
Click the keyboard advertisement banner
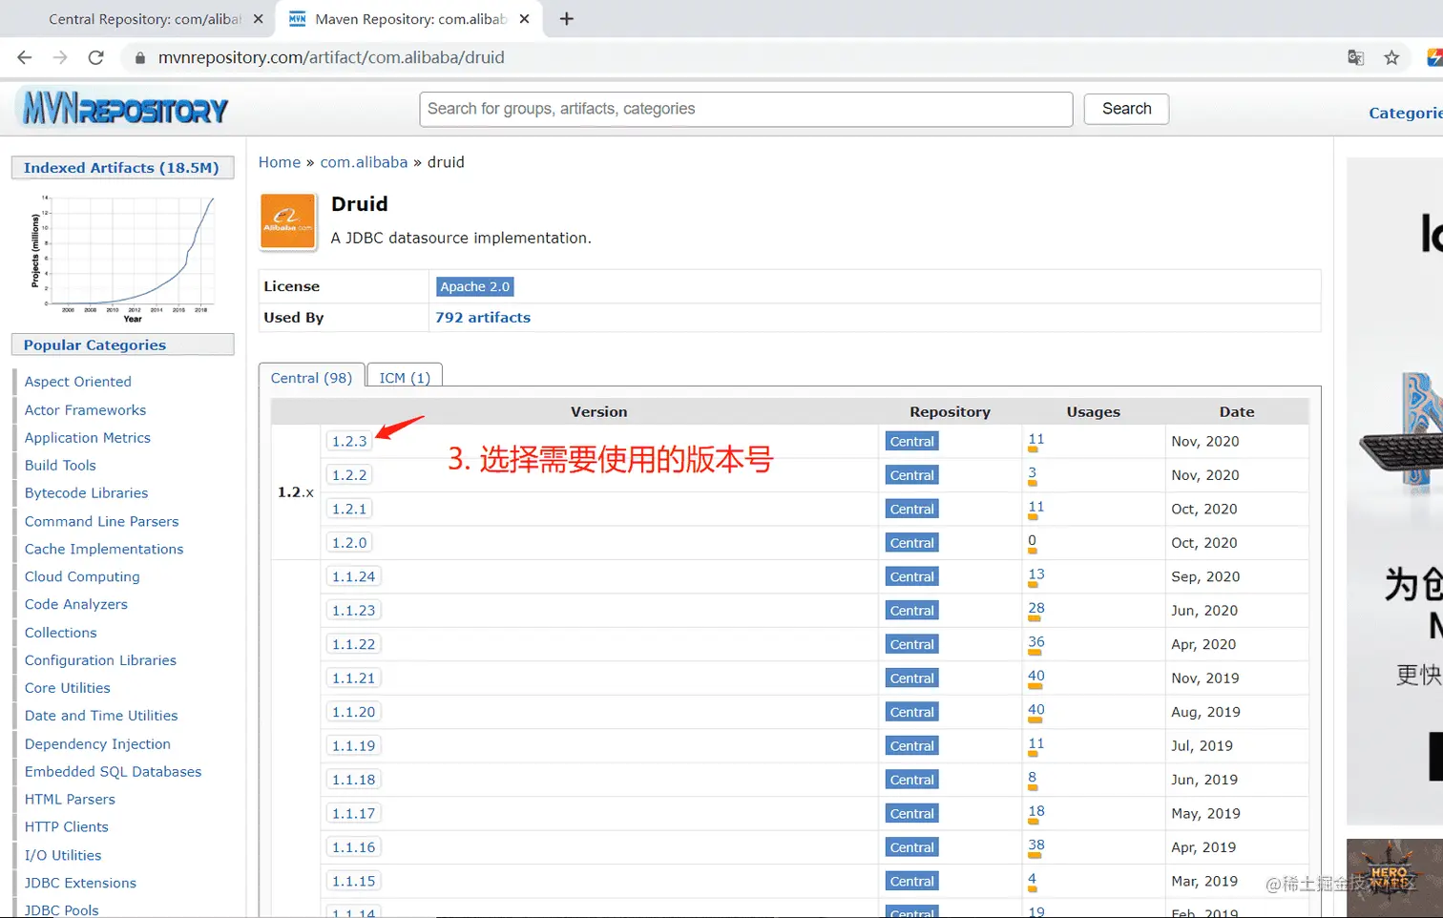point(1394,491)
